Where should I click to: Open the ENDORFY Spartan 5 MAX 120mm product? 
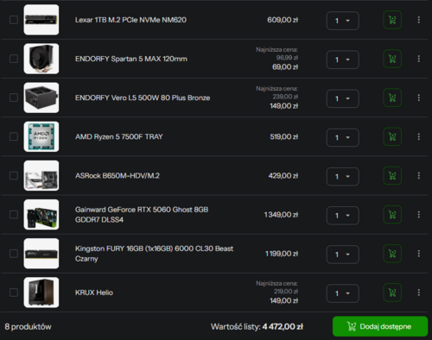(131, 59)
